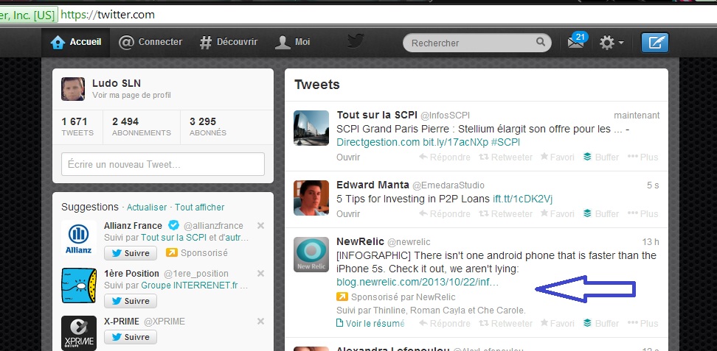Click the Sponsorisé par NewRelic arrow icon
717x351 pixels.
(342, 297)
